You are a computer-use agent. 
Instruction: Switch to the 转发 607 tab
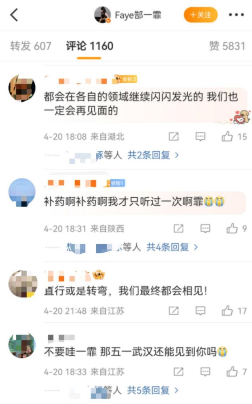pos(31,46)
